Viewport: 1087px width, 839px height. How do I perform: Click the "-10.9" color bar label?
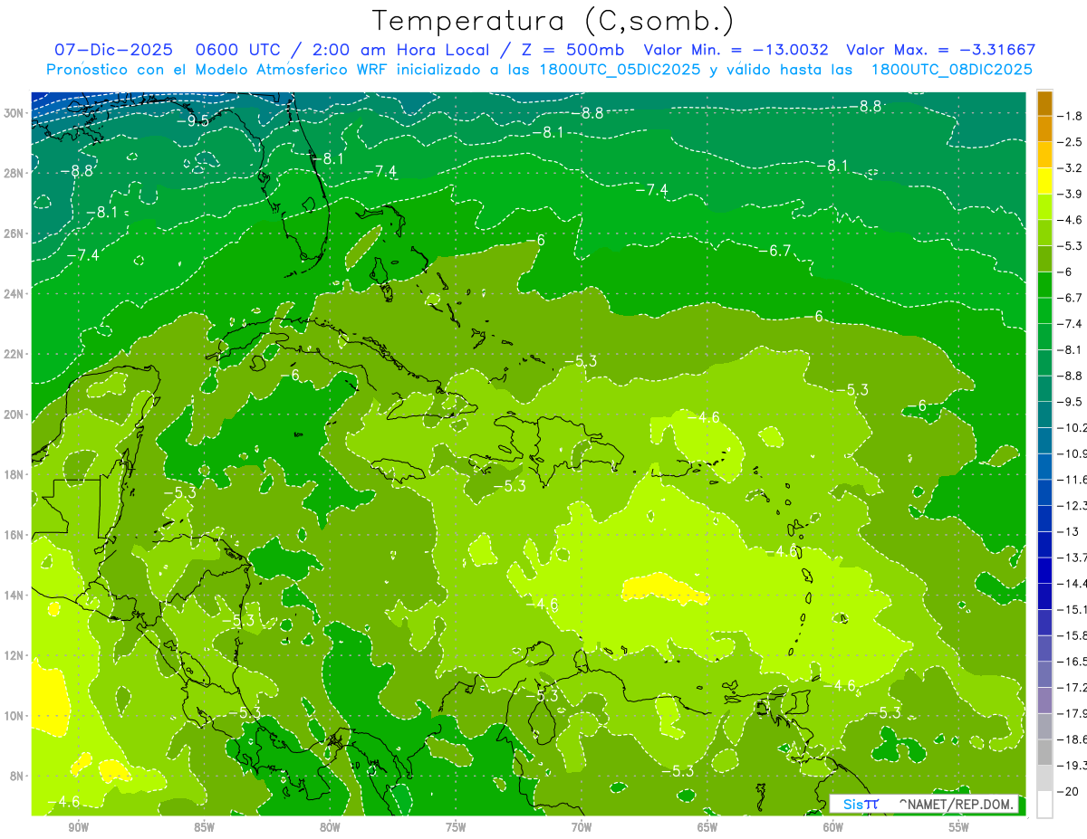[1073, 453]
